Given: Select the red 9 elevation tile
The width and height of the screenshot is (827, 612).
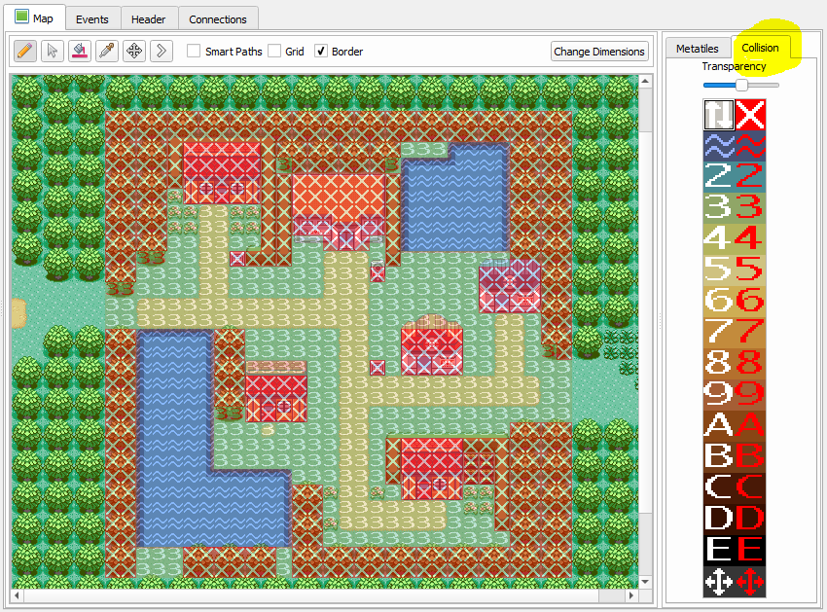Looking at the screenshot, I should coord(750,394).
